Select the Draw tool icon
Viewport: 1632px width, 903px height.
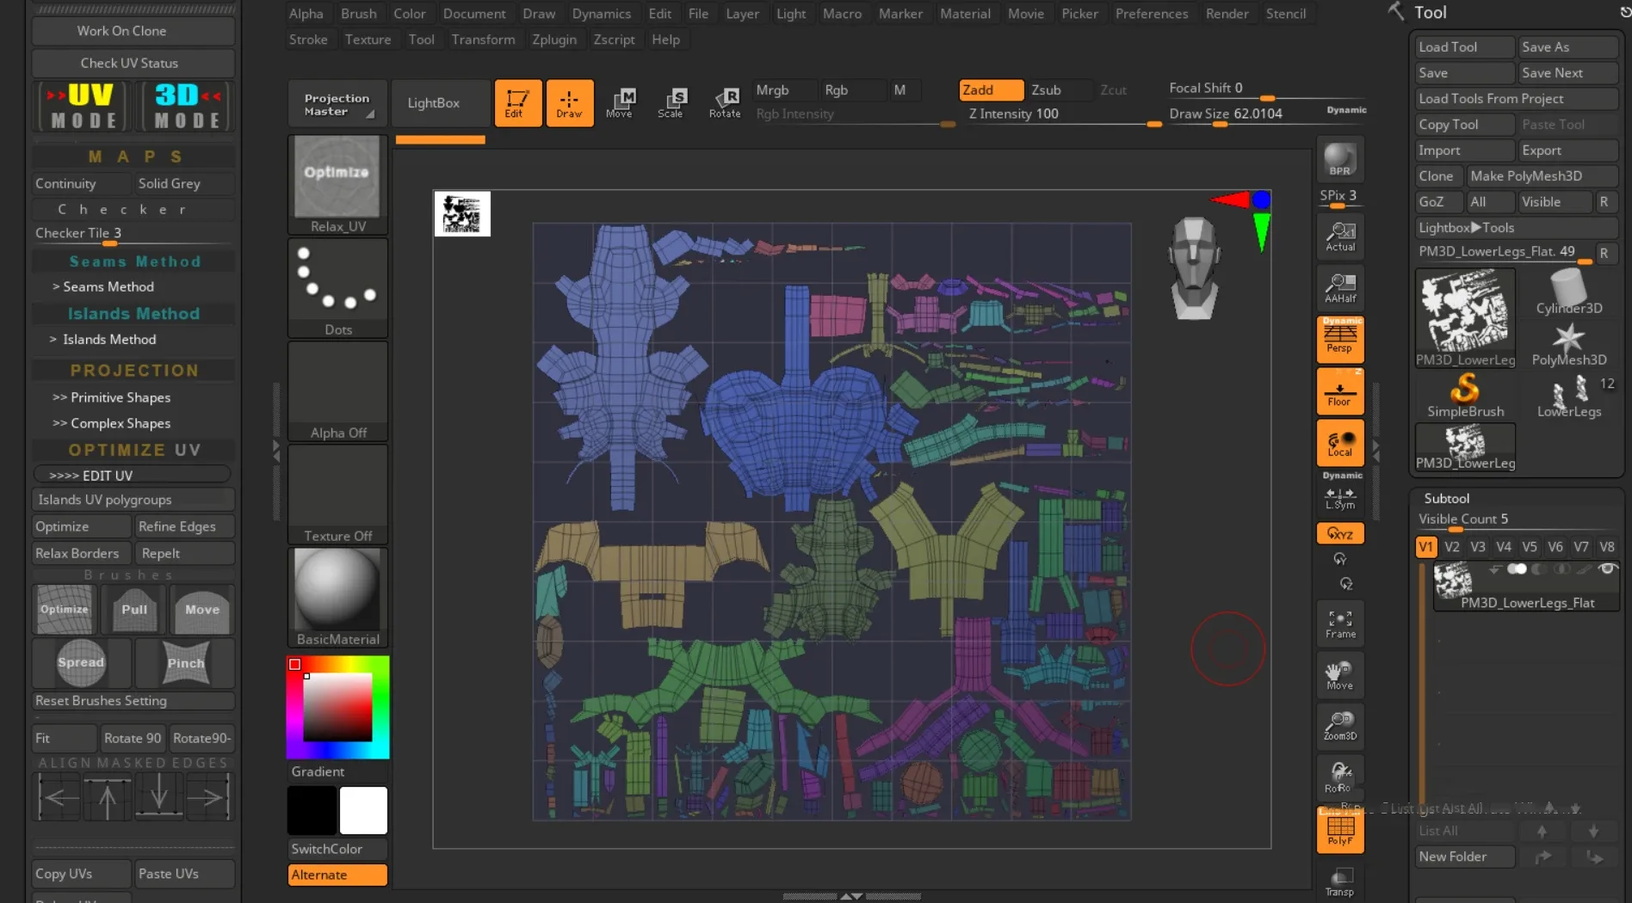pyautogui.click(x=570, y=102)
